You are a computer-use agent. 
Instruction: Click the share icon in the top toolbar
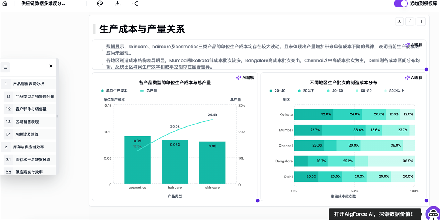tap(135, 4)
